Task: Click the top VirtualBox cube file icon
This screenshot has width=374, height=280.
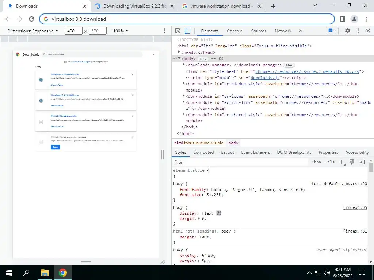Action: [x=41, y=80]
